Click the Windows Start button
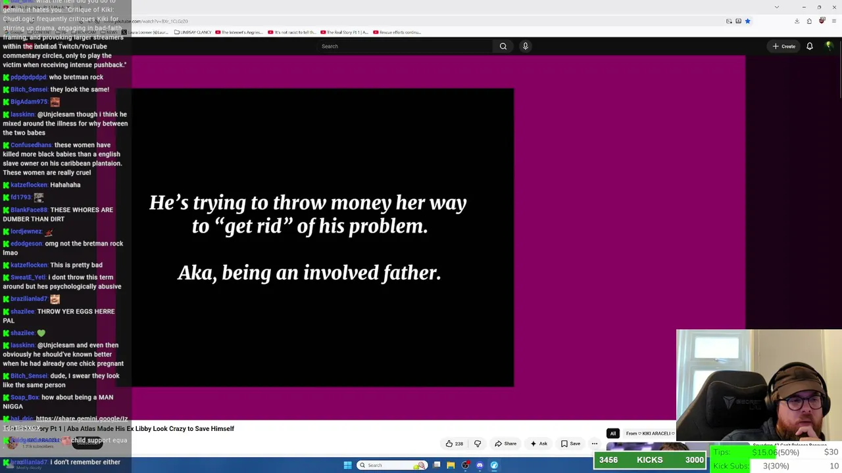 (347, 465)
